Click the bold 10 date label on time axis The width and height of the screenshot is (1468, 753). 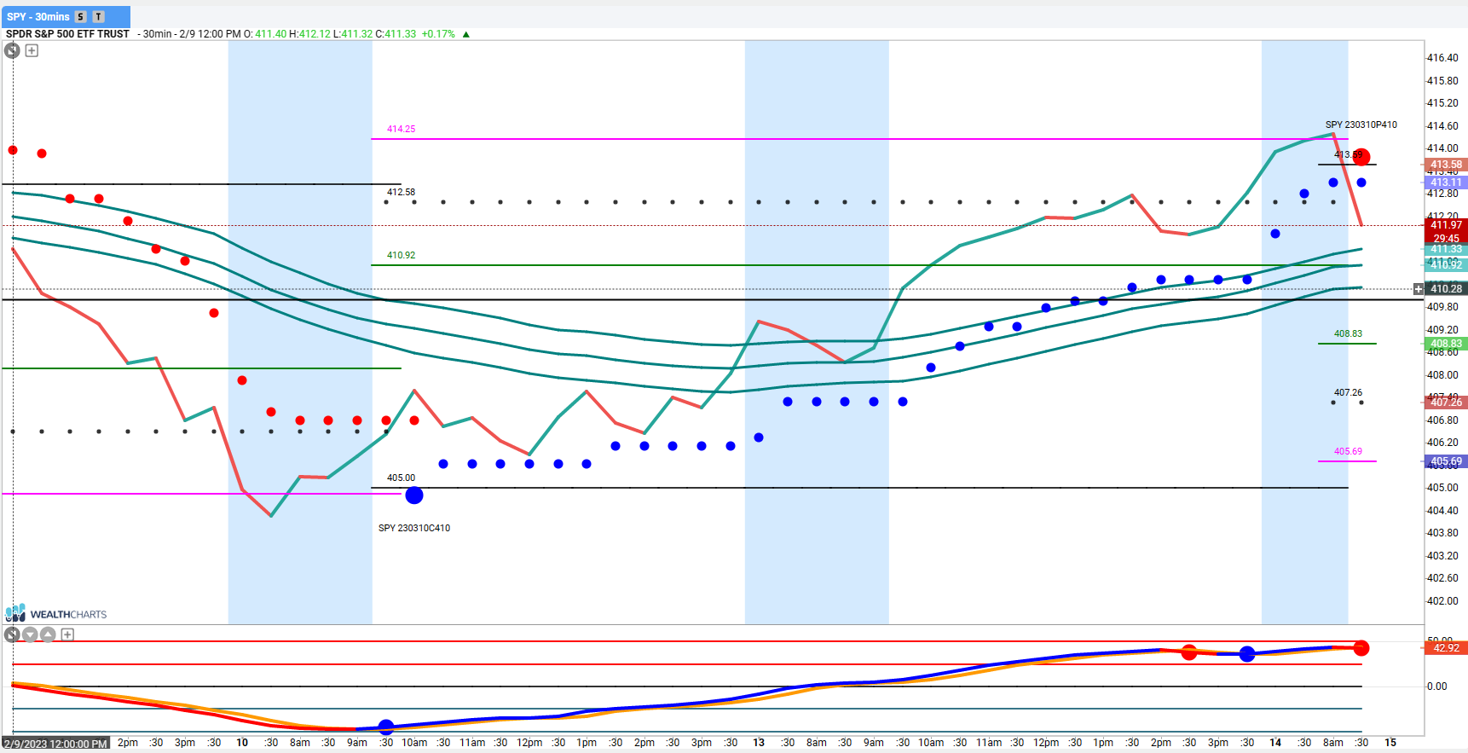coord(242,743)
